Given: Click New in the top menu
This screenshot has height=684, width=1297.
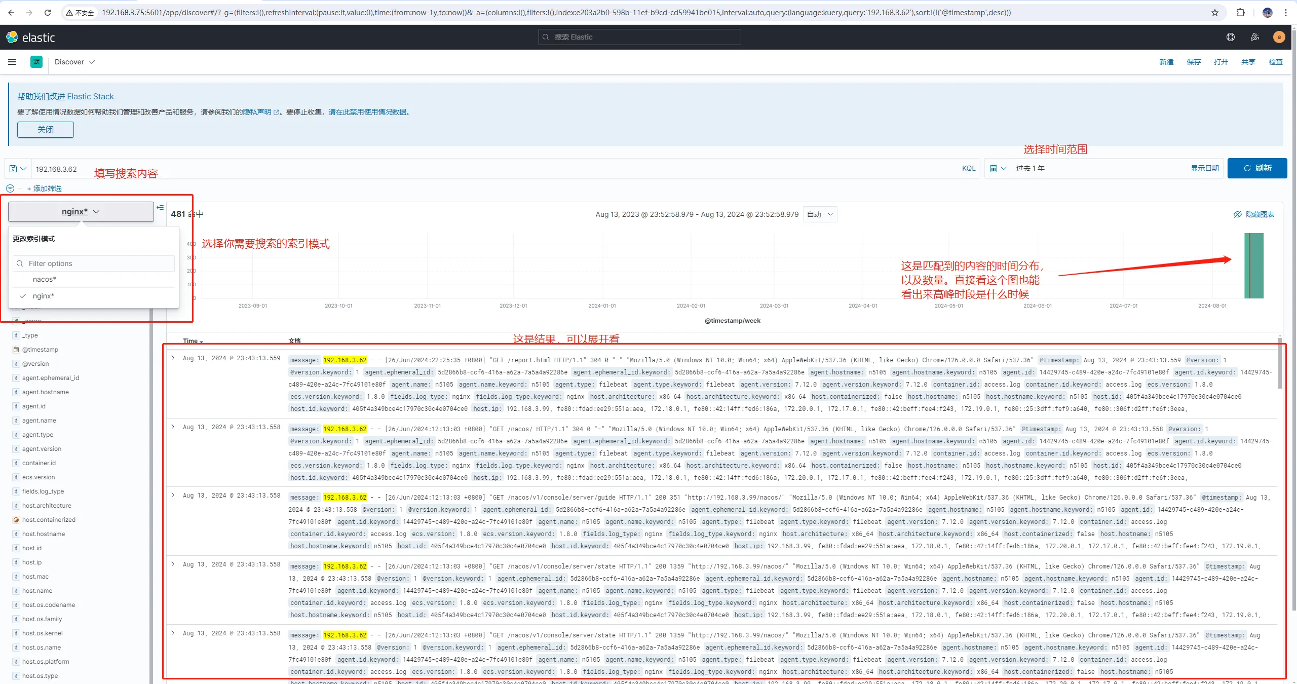Looking at the screenshot, I should coord(1166,62).
